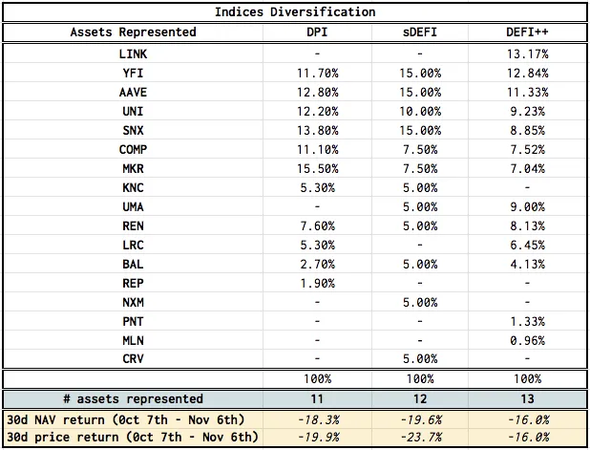Click the 13.17% LINK value under DEFI++
The image size is (590, 450).
pyautogui.click(x=527, y=54)
